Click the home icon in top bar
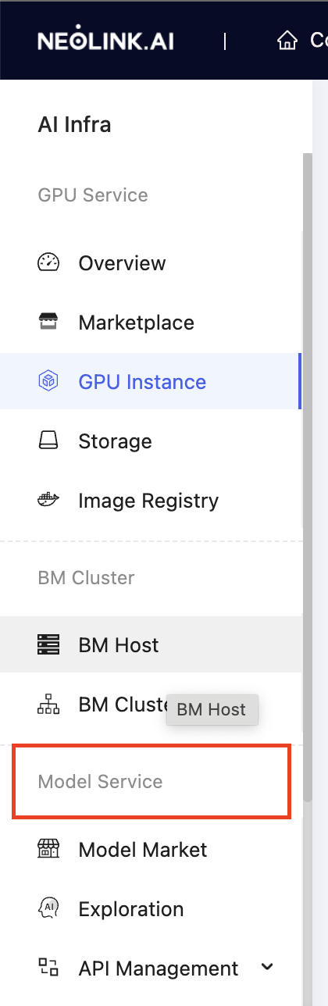Viewport: 328px width, 1006px height. coord(287,39)
